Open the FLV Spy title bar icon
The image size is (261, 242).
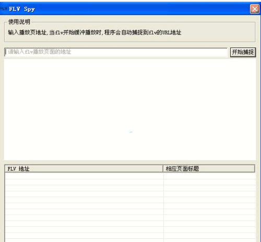pyautogui.click(x=4, y=8)
